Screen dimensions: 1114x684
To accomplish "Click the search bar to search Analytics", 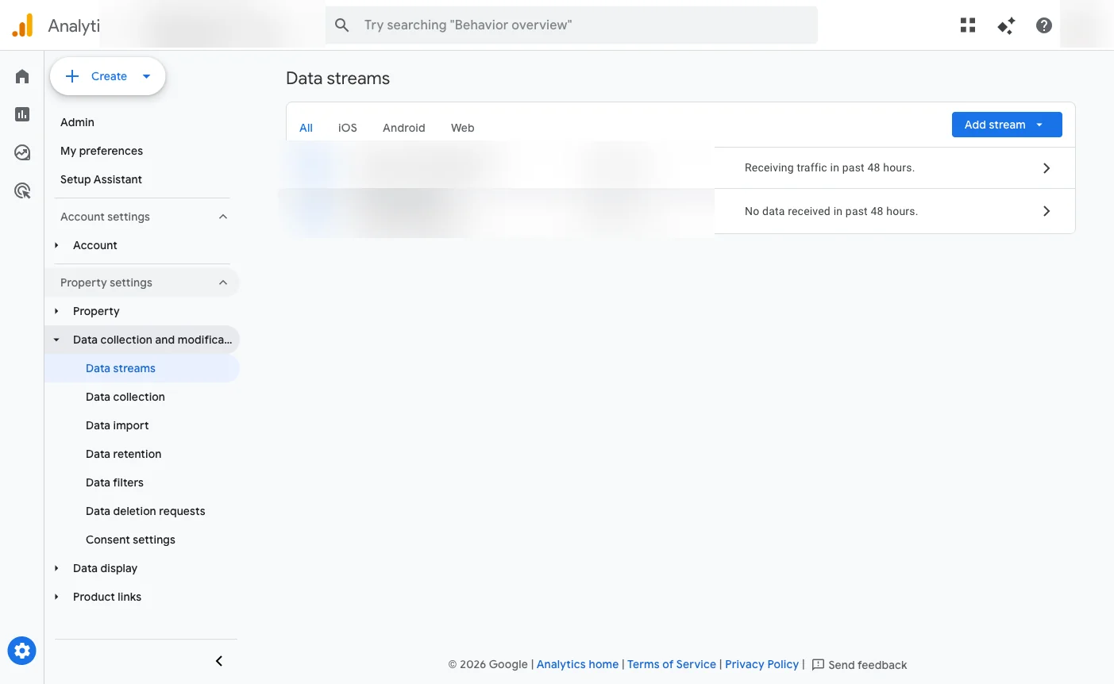I will coord(571,25).
